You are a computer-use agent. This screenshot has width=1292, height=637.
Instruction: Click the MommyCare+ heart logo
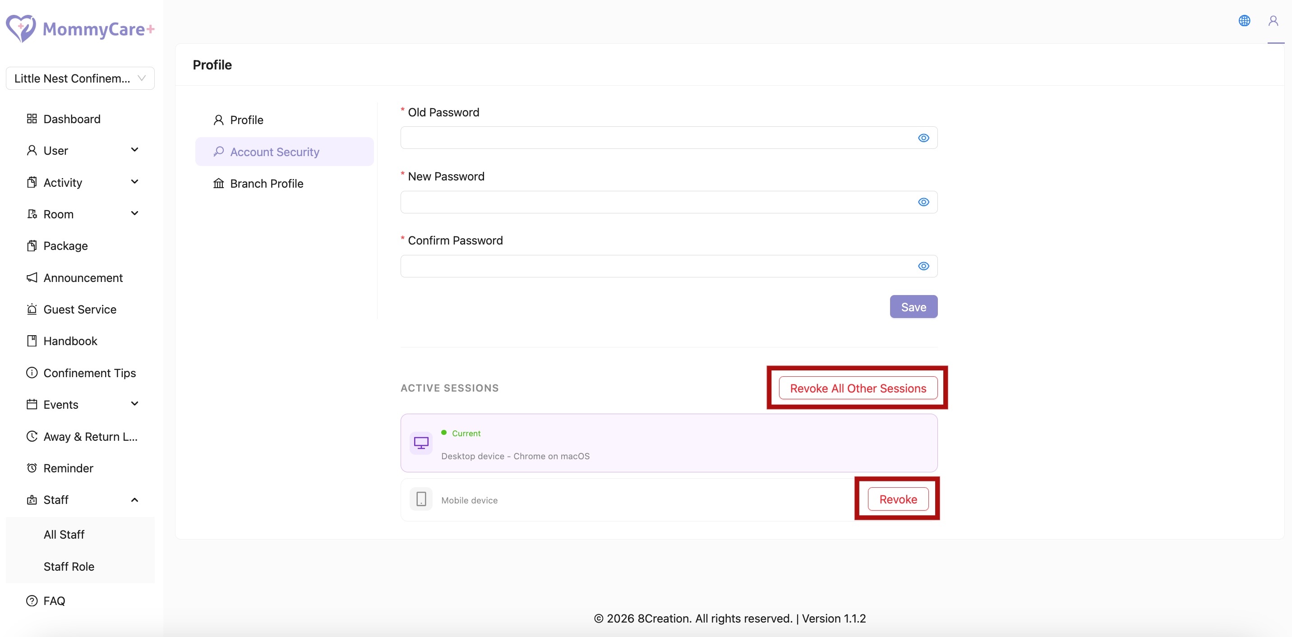coord(21,28)
